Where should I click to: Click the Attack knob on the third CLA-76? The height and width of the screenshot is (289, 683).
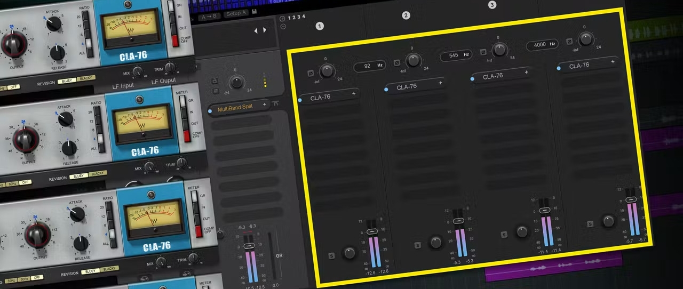[77, 214]
